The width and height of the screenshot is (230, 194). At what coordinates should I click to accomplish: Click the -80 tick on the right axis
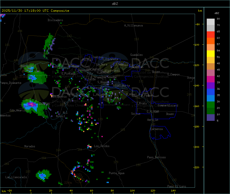click(x=197, y=24)
